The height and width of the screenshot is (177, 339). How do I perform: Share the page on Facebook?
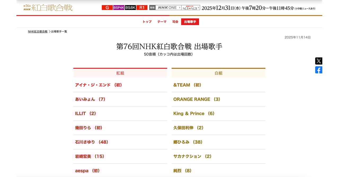(319, 70)
